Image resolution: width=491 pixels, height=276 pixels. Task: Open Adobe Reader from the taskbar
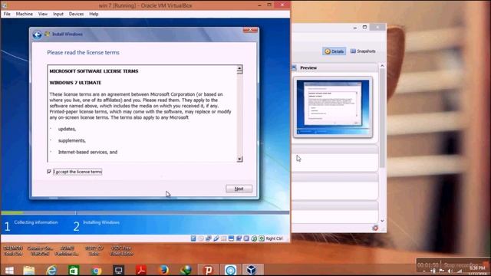(x=141, y=270)
